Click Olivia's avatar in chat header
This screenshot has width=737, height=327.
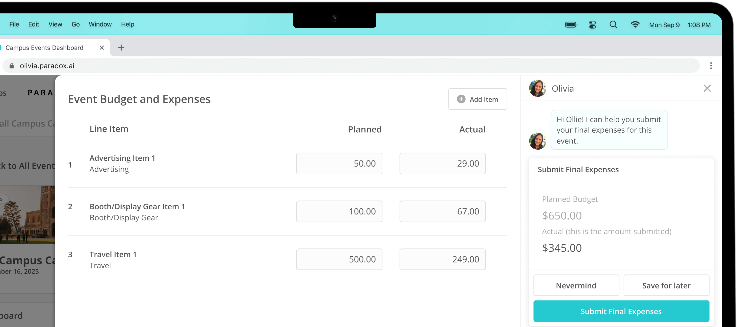[x=537, y=88]
